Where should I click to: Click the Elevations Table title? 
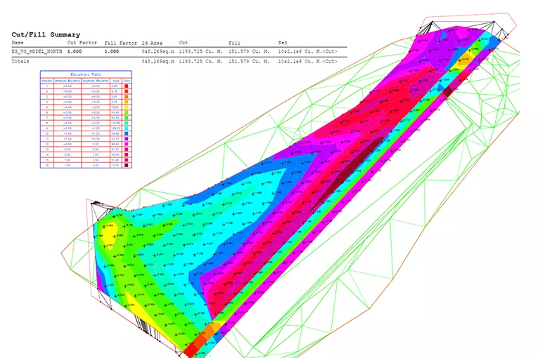[x=87, y=74]
